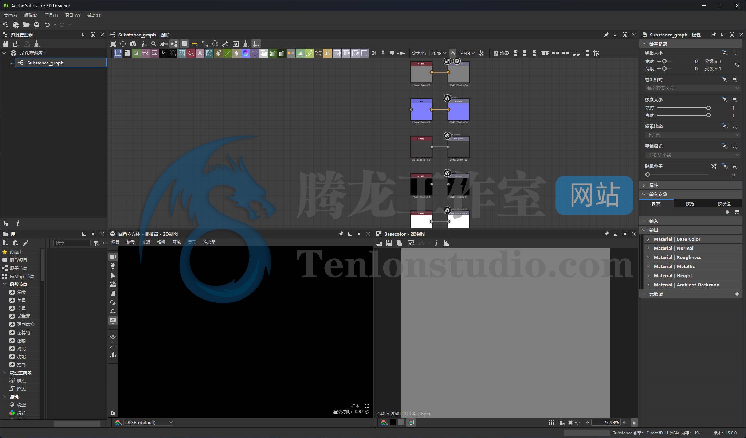
Task: Add a Channel Shuffle node
Action: pos(318,53)
